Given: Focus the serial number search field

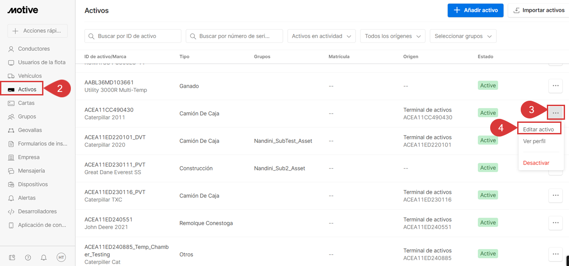Looking at the screenshot, I should [x=234, y=36].
